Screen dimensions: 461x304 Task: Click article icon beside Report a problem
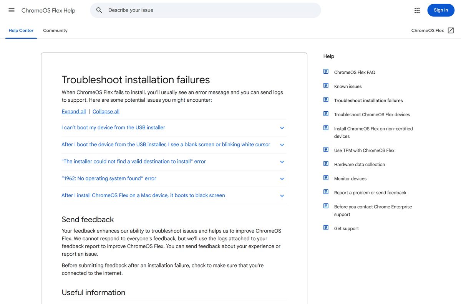(326, 192)
